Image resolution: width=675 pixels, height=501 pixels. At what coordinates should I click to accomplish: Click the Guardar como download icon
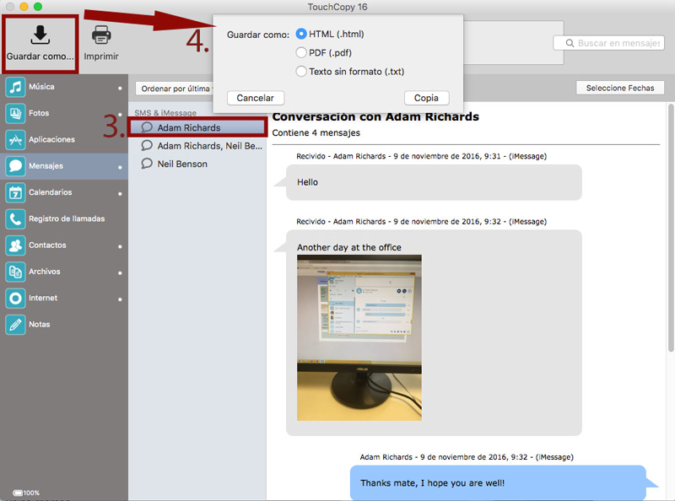(40, 35)
